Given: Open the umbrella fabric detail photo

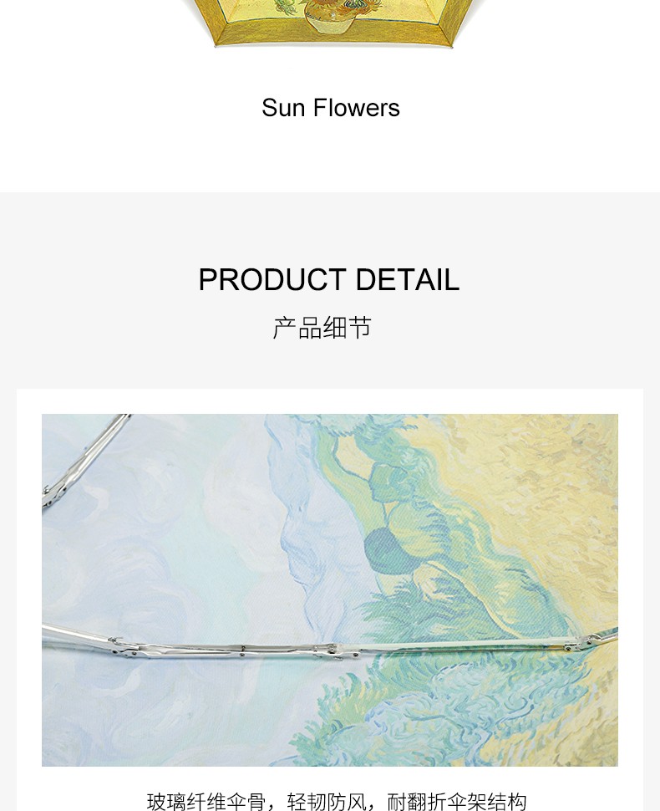Looking at the screenshot, I should pyautogui.click(x=330, y=589).
